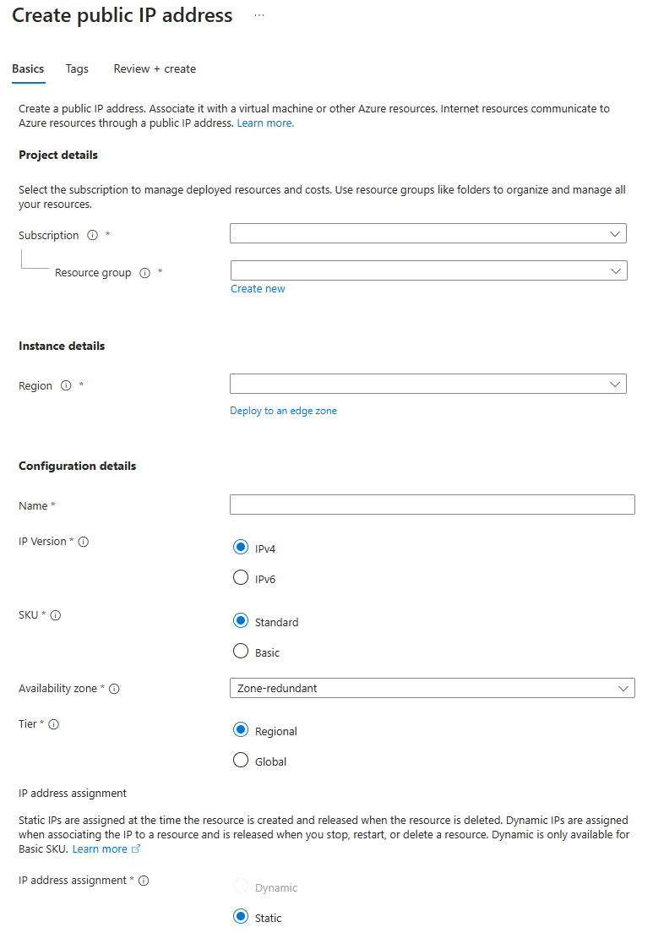
Task: Open the Resource group dropdown
Action: tap(427, 270)
